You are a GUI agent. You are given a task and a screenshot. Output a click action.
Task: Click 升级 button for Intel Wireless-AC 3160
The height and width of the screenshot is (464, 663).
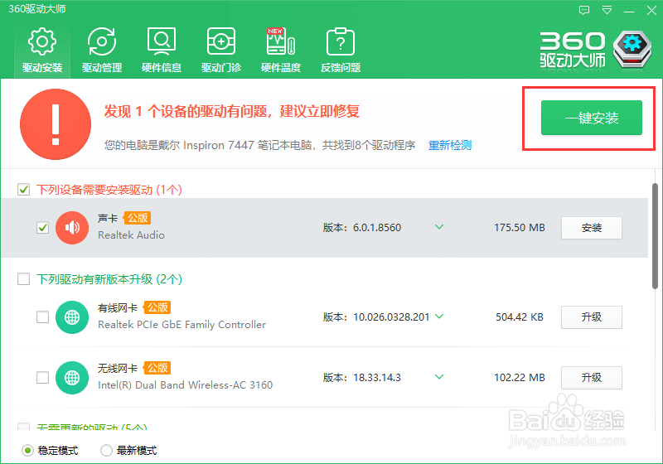592,377
